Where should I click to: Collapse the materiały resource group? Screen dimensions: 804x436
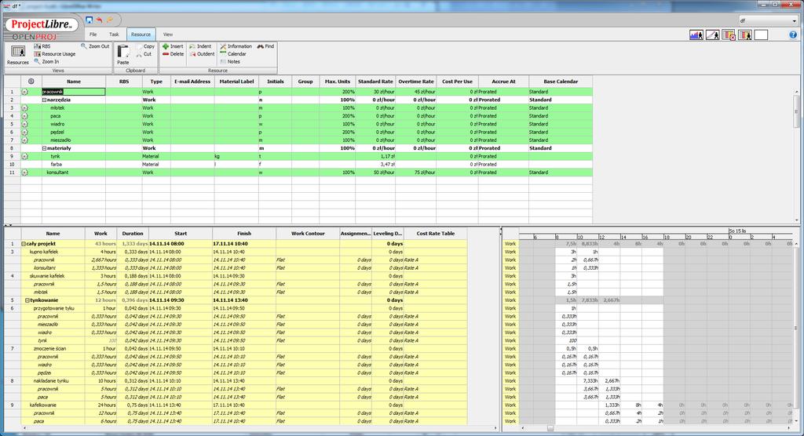pyautogui.click(x=44, y=148)
